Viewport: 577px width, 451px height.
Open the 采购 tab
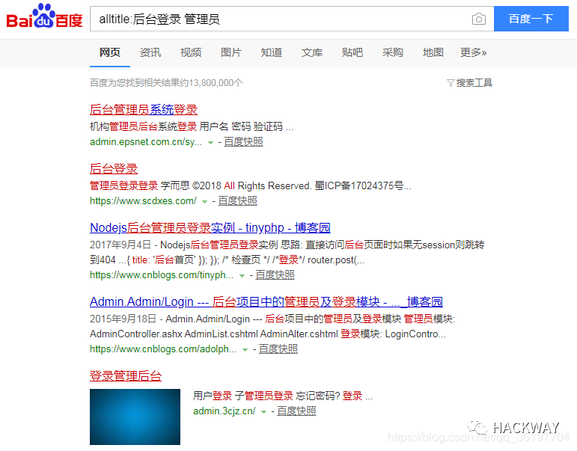(393, 52)
